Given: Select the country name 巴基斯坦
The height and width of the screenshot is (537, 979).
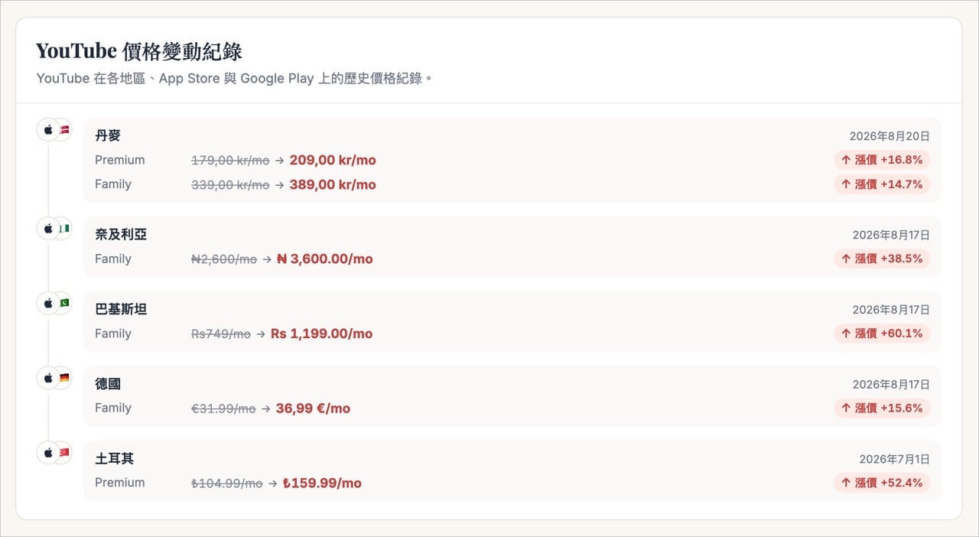Looking at the screenshot, I should point(121,309).
